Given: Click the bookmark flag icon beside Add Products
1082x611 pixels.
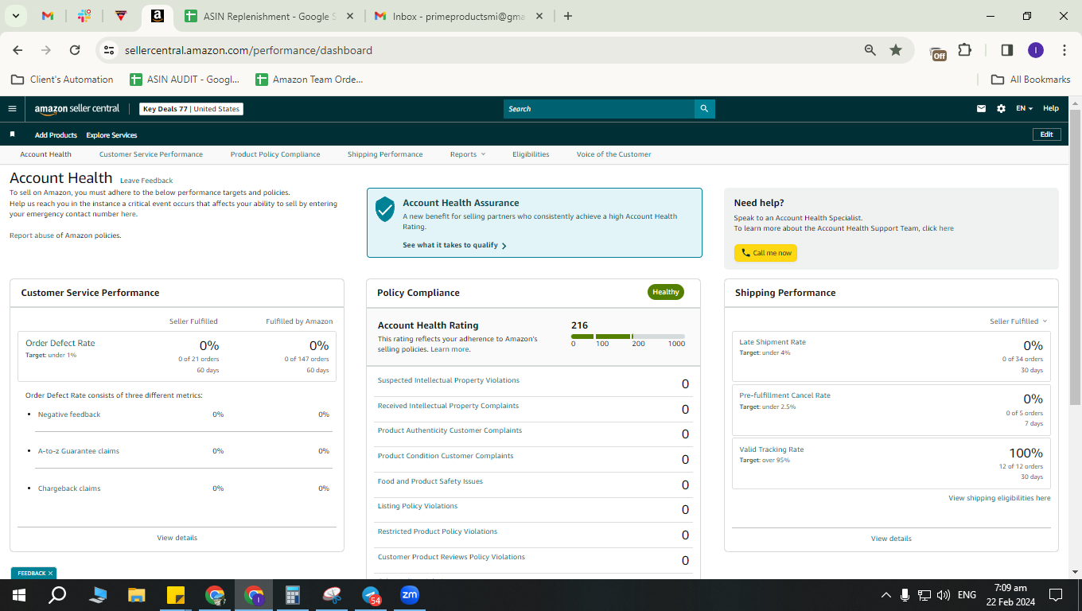Looking at the screenshot, I should tap(12, 134).
